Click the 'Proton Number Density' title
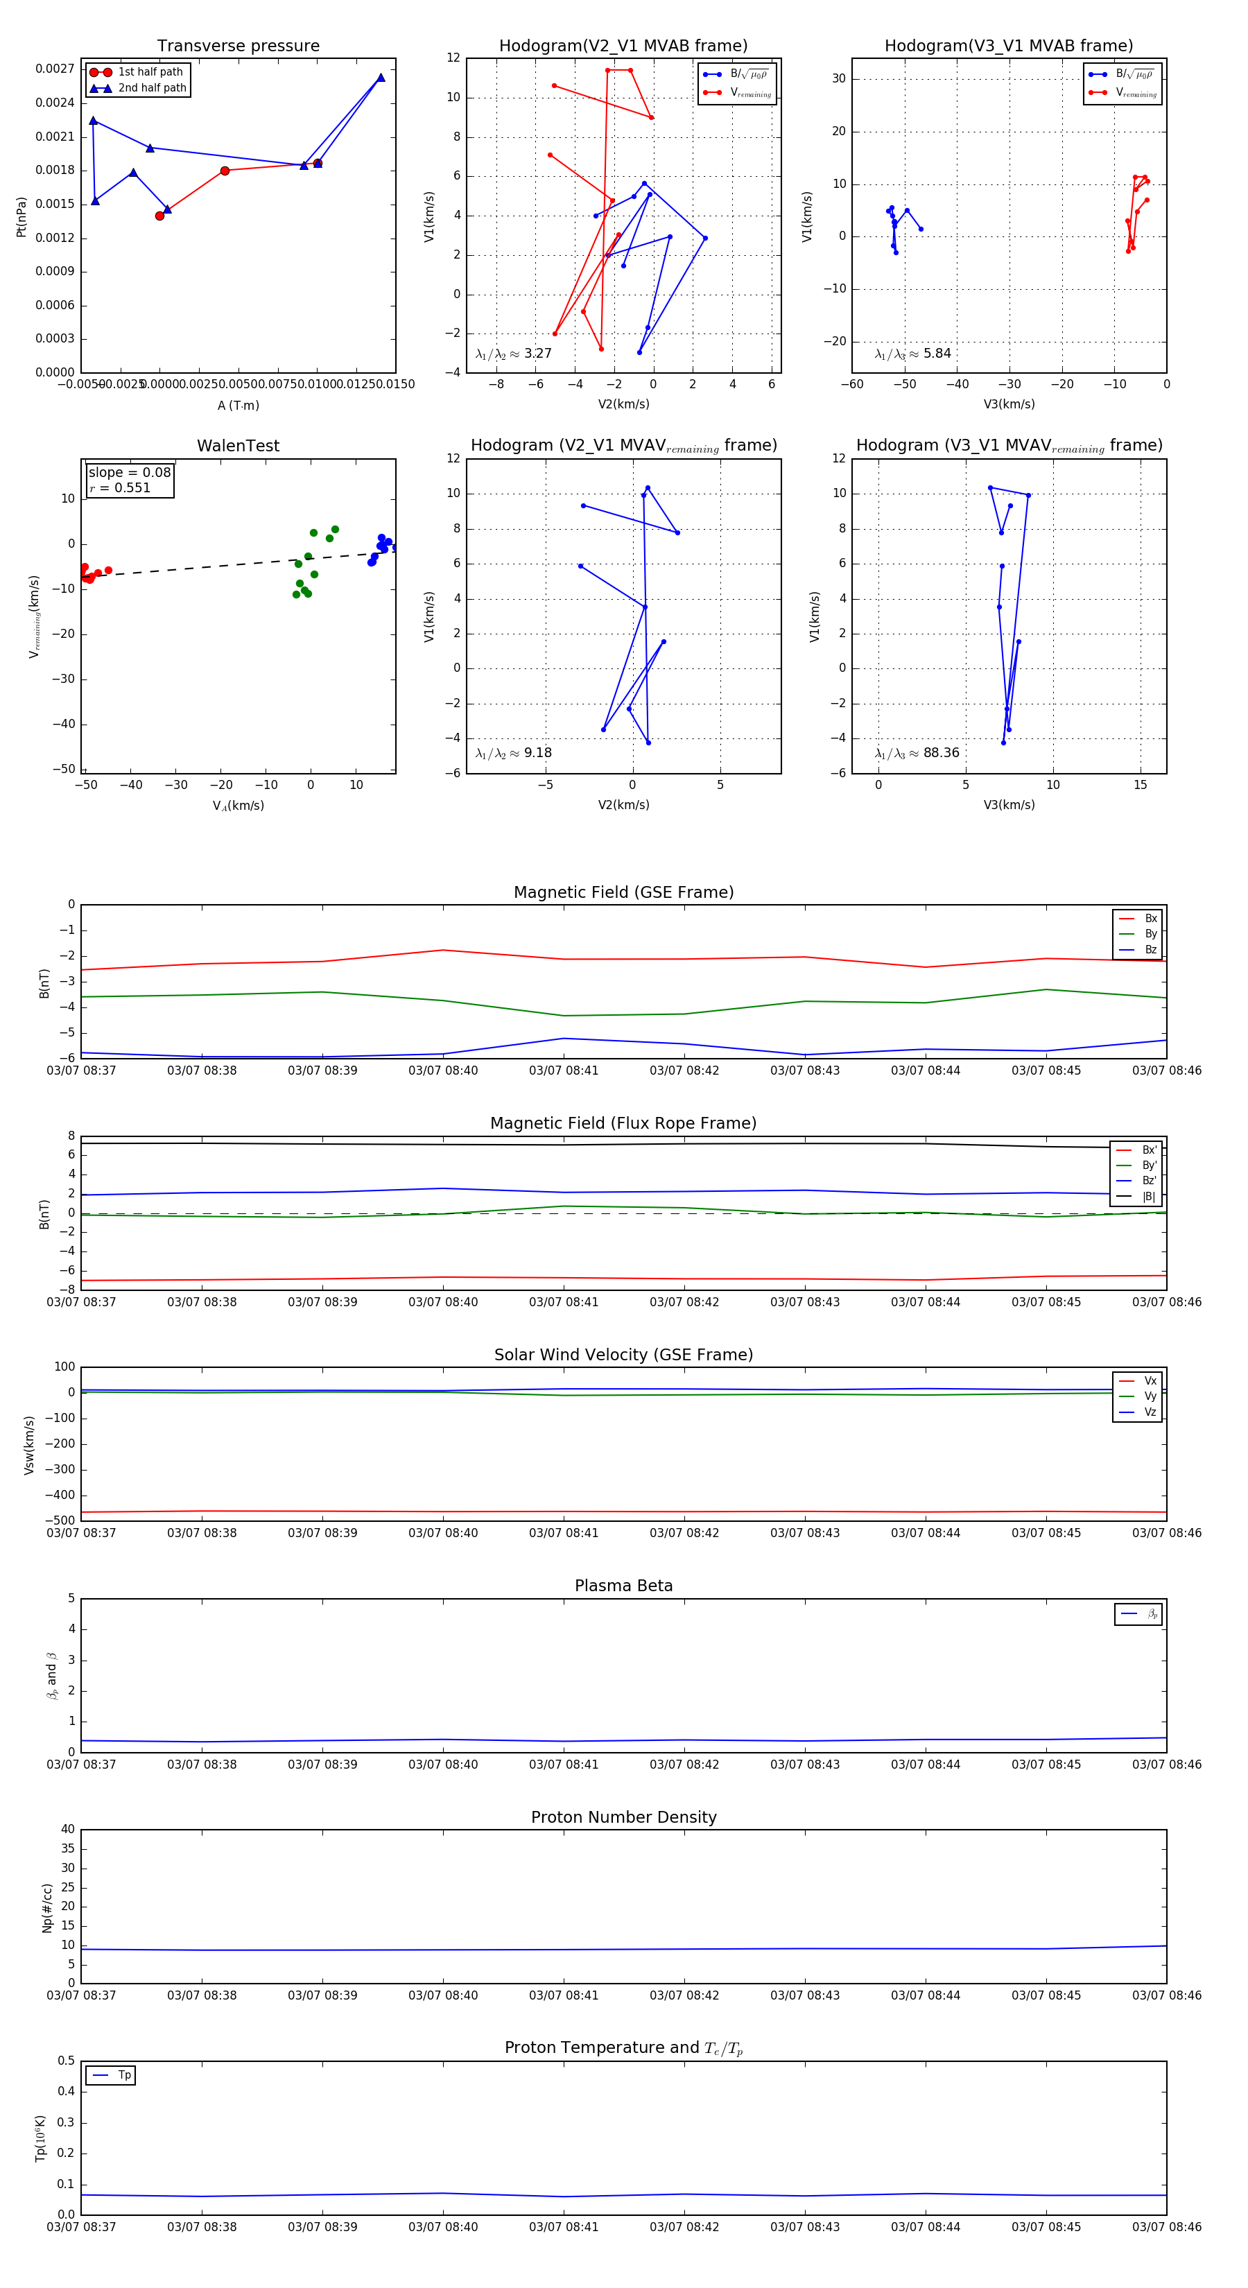The image size is (1248, 2288). (623, 1817)
